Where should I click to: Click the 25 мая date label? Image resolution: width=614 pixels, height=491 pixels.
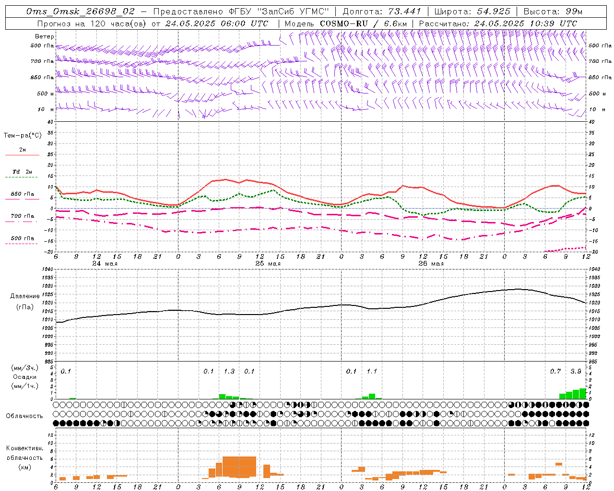tap(268, 264)
